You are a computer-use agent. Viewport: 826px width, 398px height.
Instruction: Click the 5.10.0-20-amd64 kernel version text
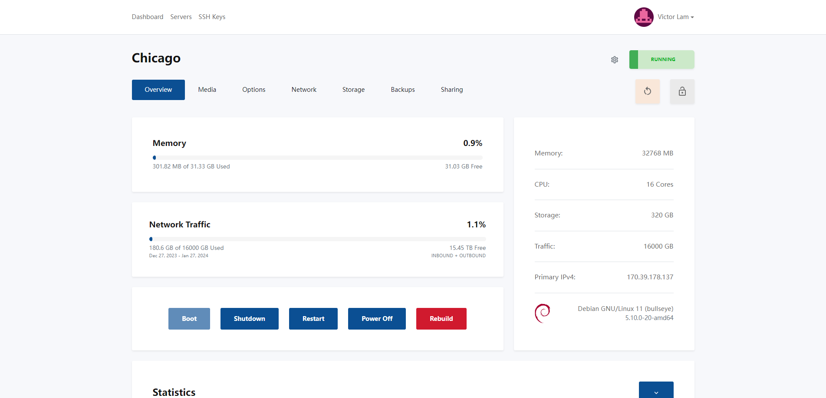tap(649, 318)
